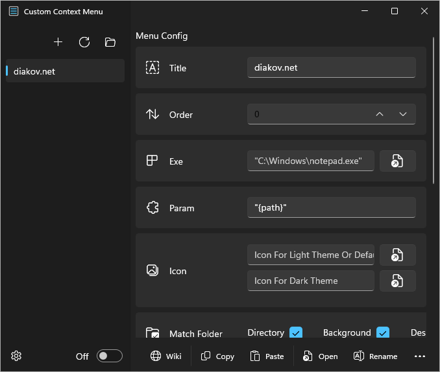The height and width of the screenshot is (372, 440).
Task: Open settings gear icon
Action: coord(17,356)
